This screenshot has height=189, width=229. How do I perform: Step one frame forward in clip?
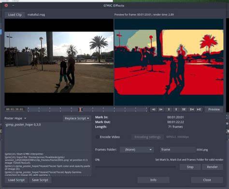[x=161, y=109]
